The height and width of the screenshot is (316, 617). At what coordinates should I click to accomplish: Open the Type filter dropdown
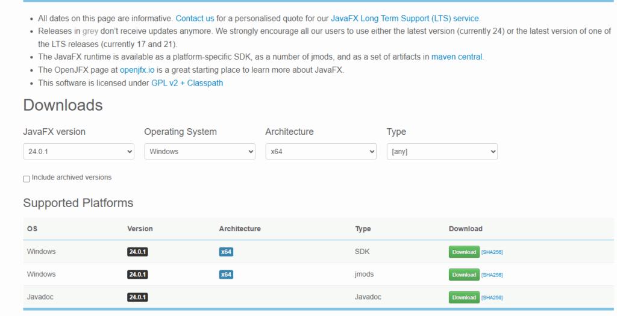click(x=442, y=152)
